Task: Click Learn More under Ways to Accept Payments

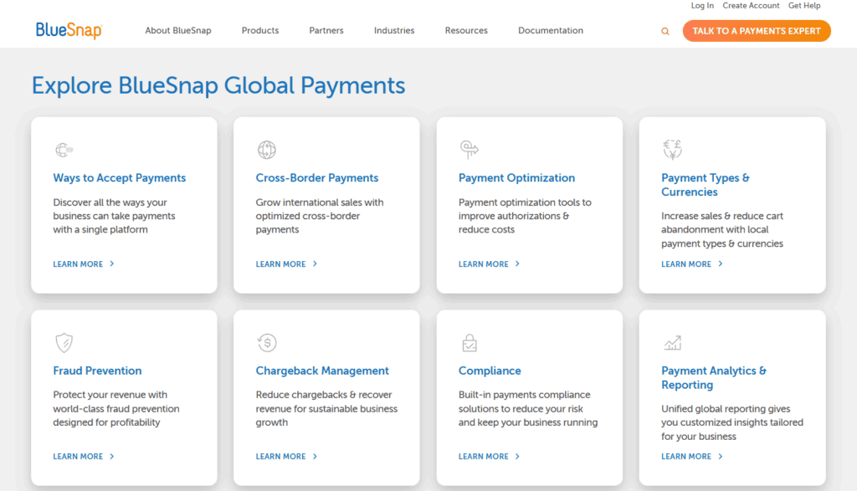Action: coord(84,263)
